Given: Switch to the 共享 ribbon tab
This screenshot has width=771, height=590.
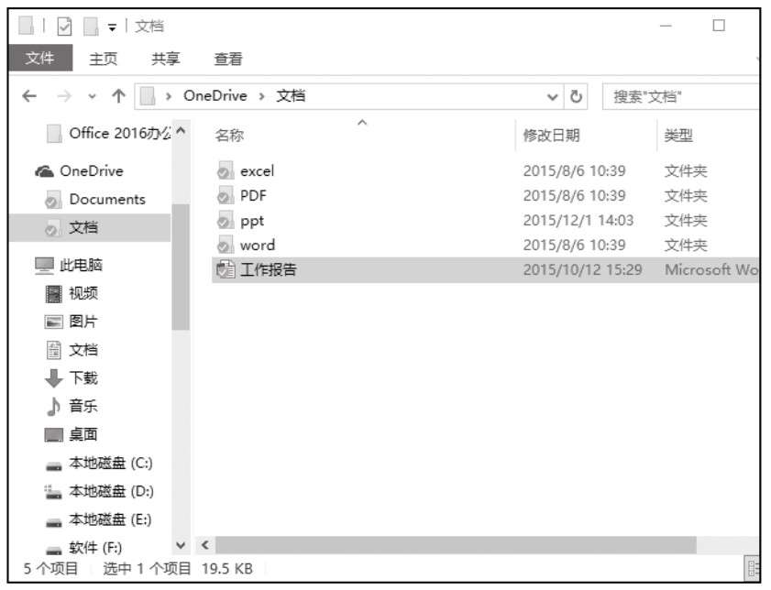Looking at the screenshot, I should [x=166, y=59].
